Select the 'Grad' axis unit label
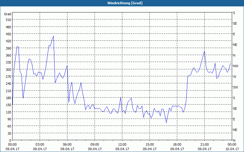Image resolution: width=244 pixels, height=152 pixels. [x=8, y=14]
